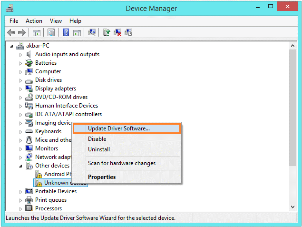Image resolution: width=302 pixels, height=227 pixels.
Task: Click the Update Driver Software toolbar icon
Action: [107, 32]
